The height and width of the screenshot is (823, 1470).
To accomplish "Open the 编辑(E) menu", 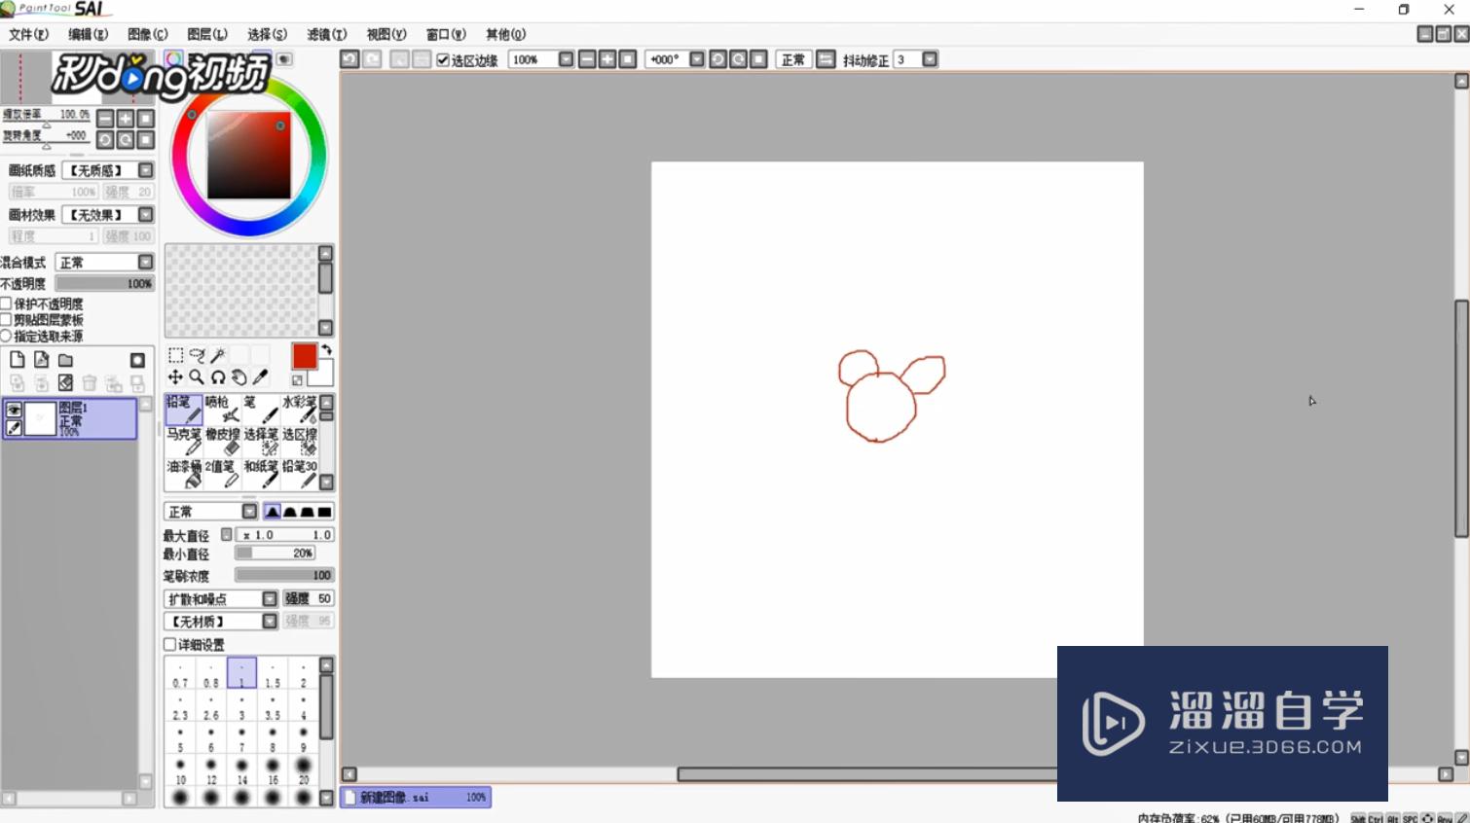I will point(88,34).
